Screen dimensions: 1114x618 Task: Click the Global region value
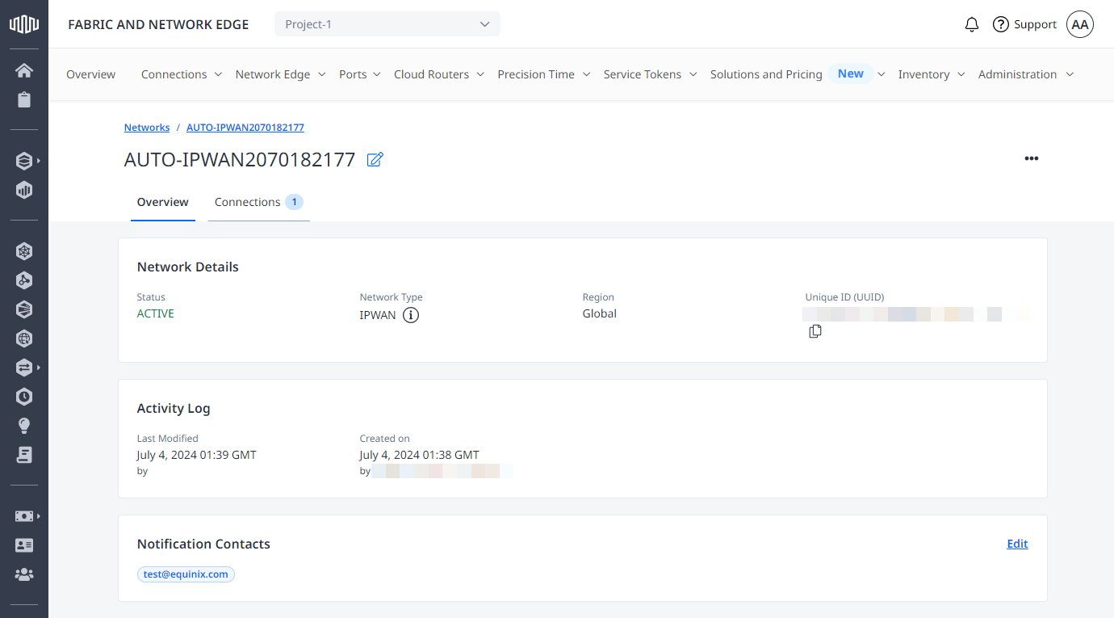click(x=600, y=313)
